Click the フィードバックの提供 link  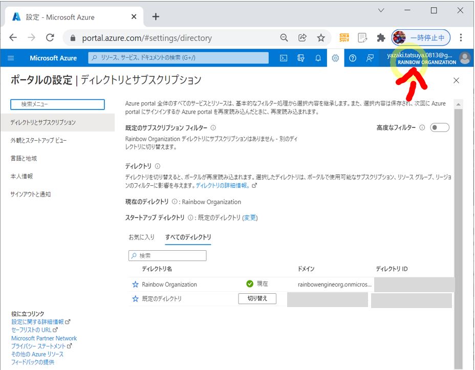[x=33, y=362]
